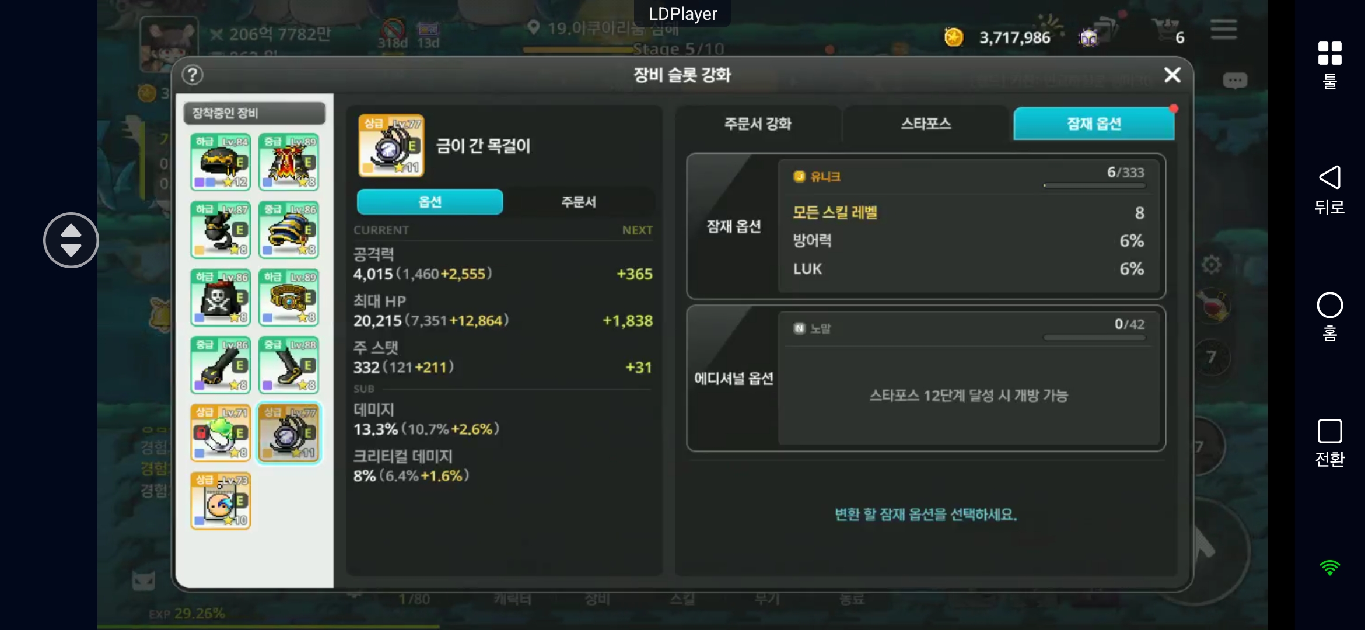The width and height of the screenshot is (1365, 630).
Task: Click the up-down arrow floating control
Action: 71,240
